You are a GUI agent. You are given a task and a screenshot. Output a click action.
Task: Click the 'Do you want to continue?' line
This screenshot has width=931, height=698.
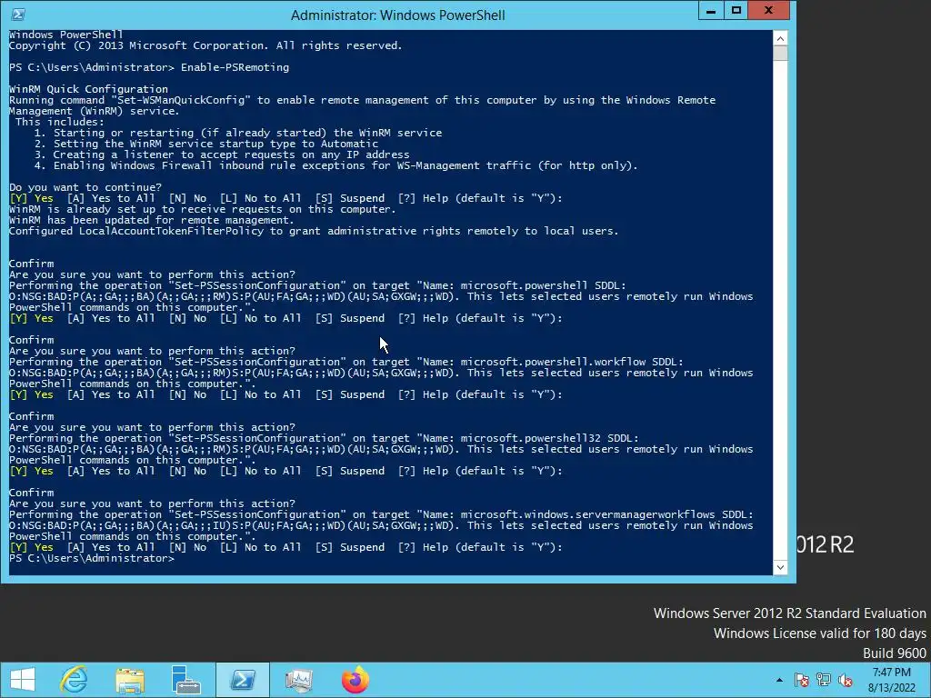tap(85, 187)
